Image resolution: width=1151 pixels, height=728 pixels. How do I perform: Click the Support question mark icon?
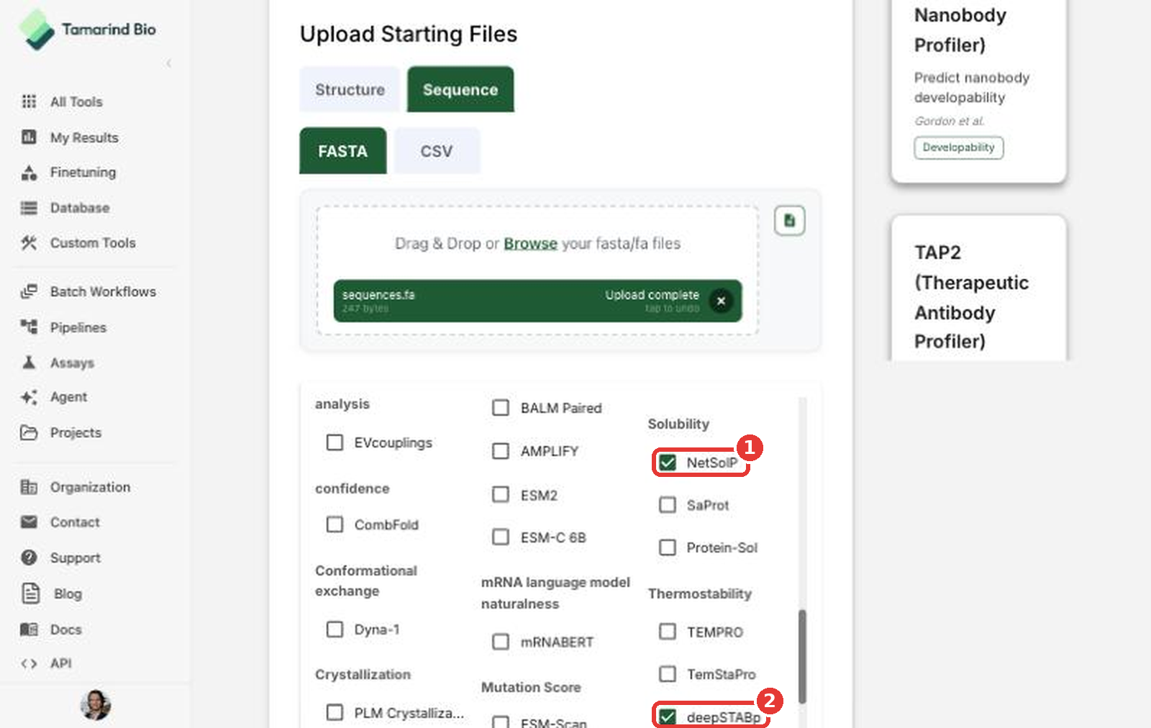pyautogui.click(x=29, y=558)
